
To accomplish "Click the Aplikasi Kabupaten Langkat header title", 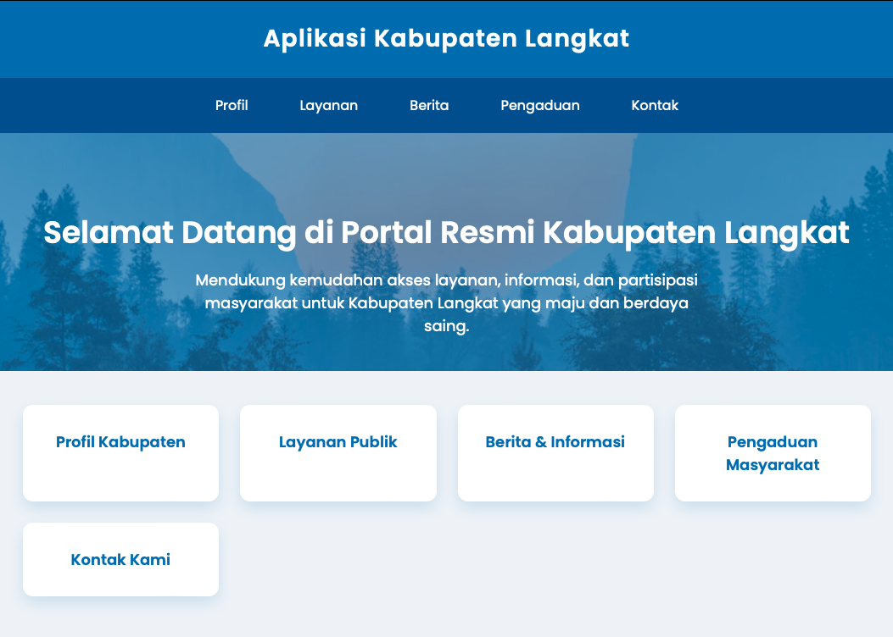I will tap(446, 39).
